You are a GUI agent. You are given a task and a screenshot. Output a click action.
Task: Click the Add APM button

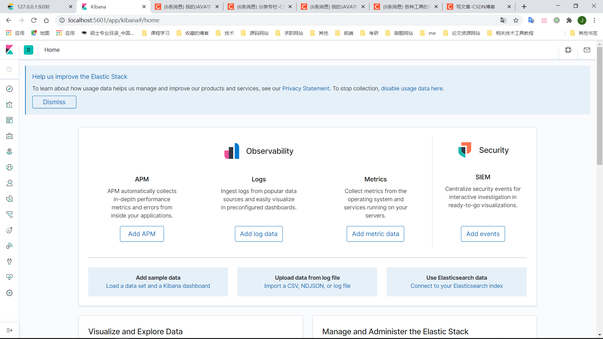click(142, 234)
